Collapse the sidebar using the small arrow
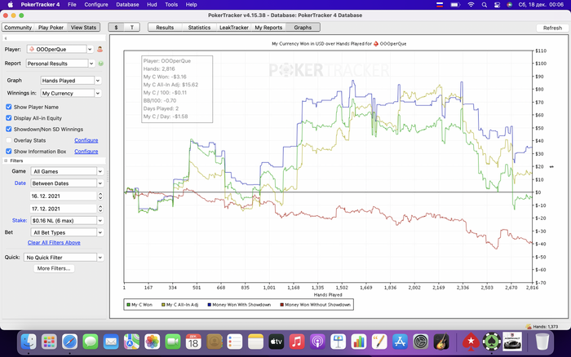The image size is (571, 357). (x=5, y=37)
